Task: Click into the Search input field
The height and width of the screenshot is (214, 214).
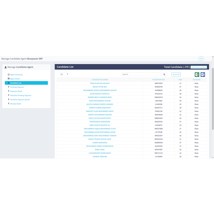Action: (x=141, y=75)
